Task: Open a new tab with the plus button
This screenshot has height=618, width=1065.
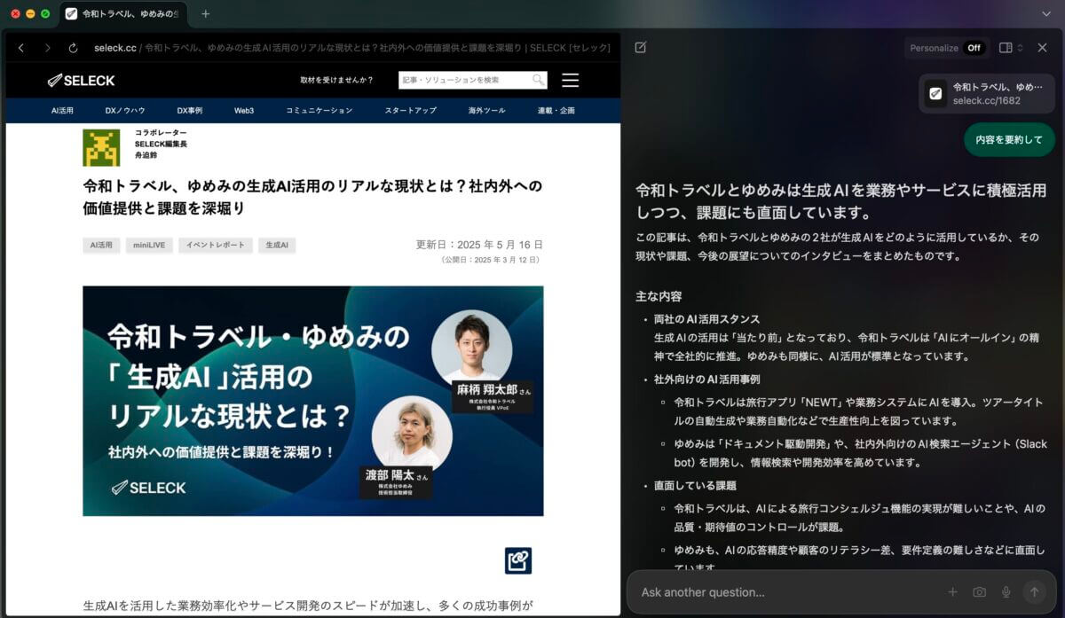Action: pos(206,14)
